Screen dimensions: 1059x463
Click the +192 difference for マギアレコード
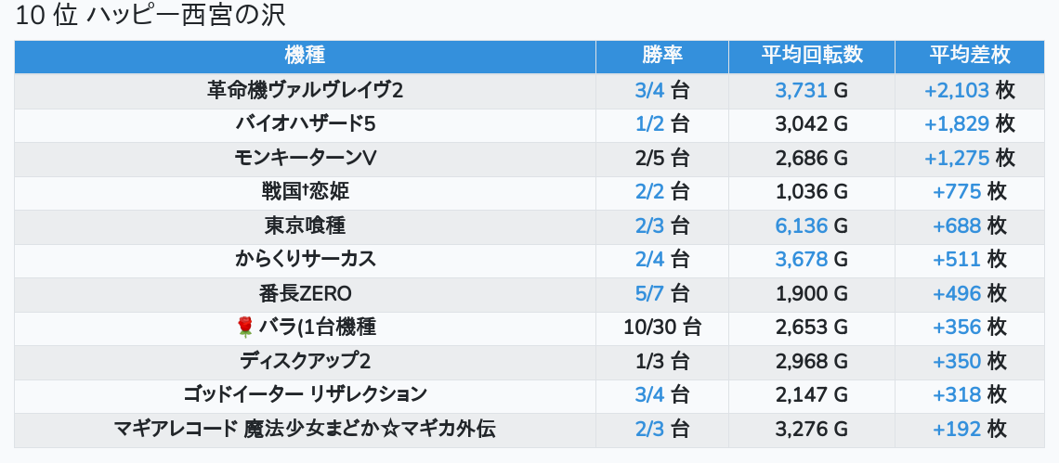[x=957, y=430]
